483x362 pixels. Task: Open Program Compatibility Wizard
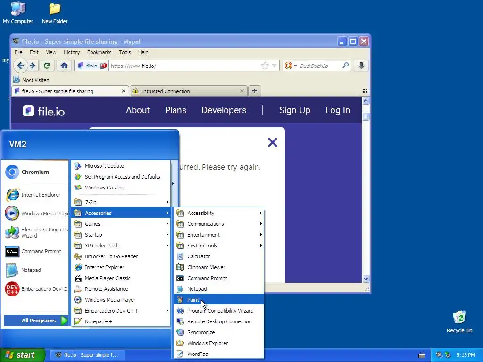coord(218,310)
